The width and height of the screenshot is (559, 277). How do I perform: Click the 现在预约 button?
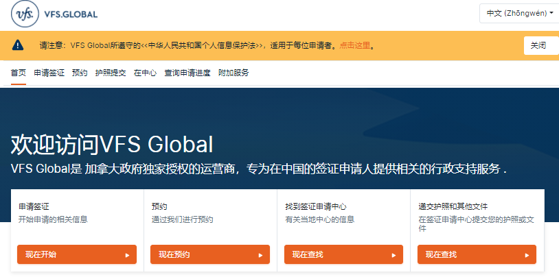[210, 254]
